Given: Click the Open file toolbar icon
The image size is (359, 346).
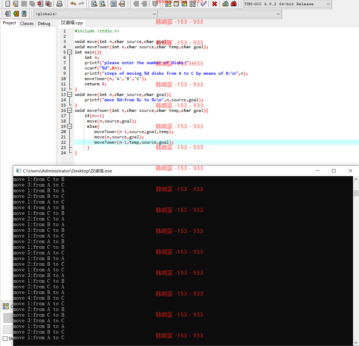Looking at the screenshot, I should coord(16,4).
